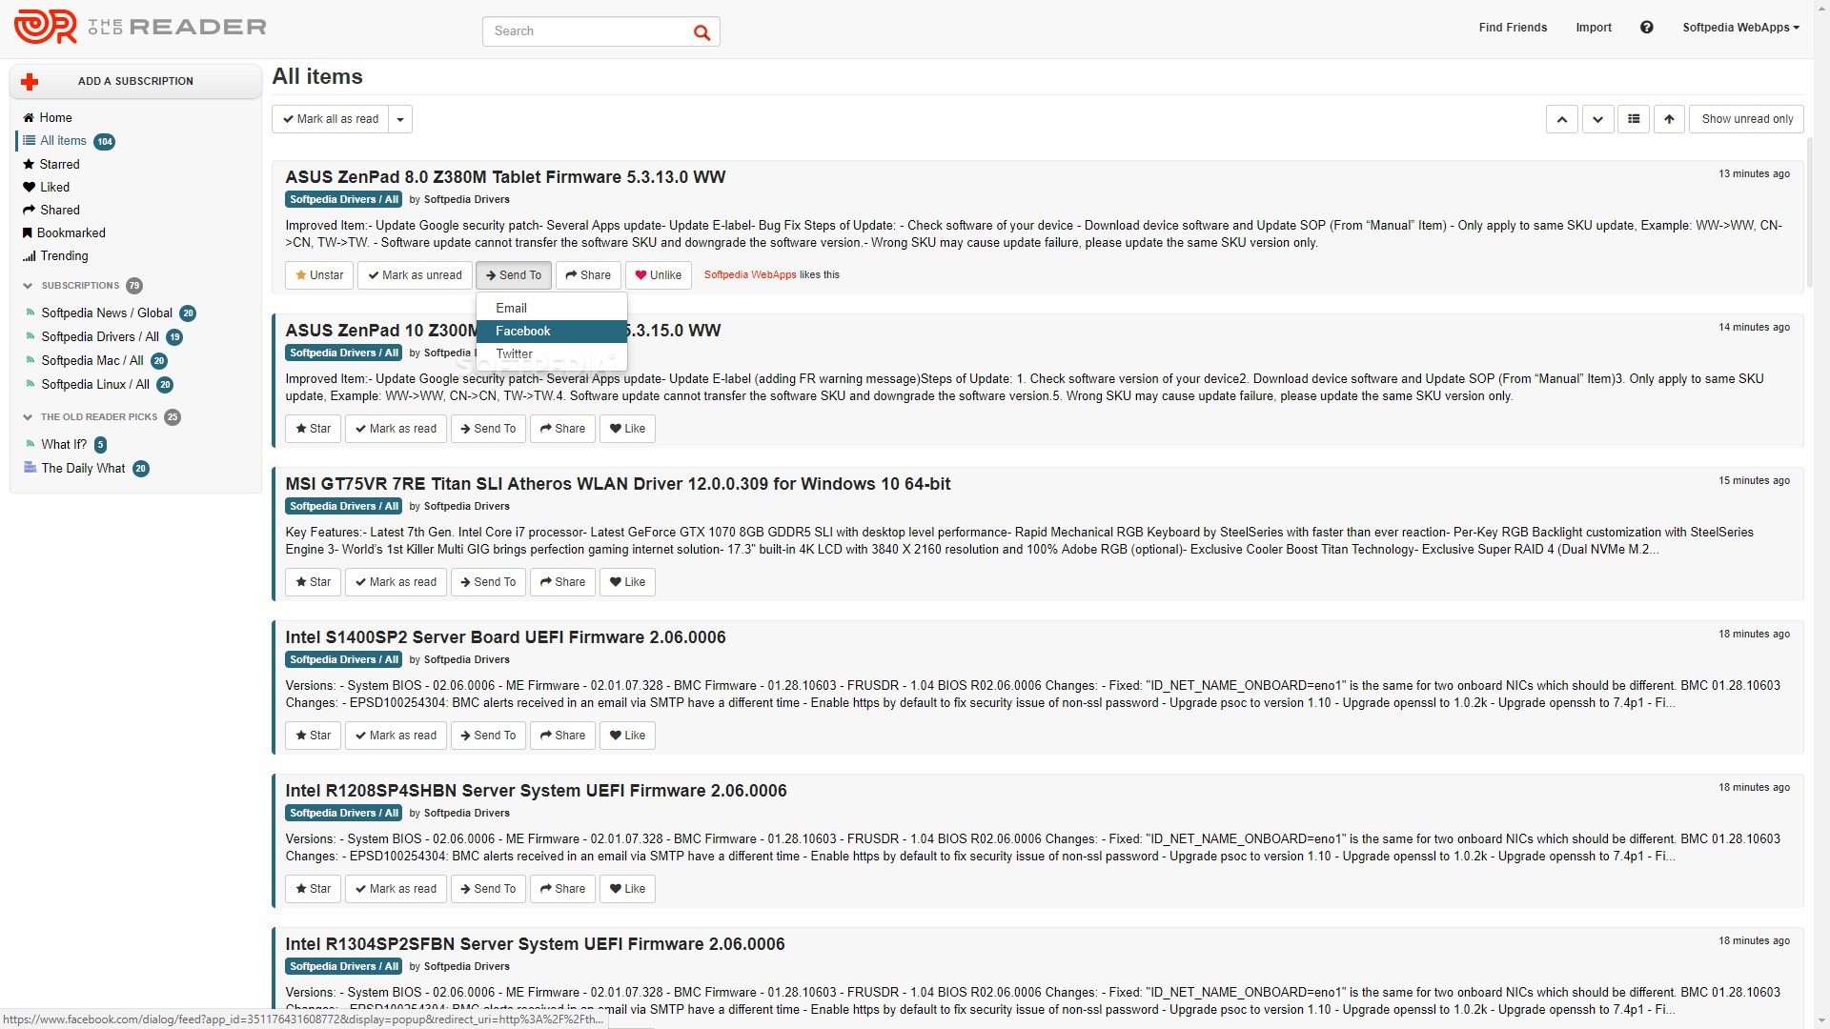Click Import link

1594,28
